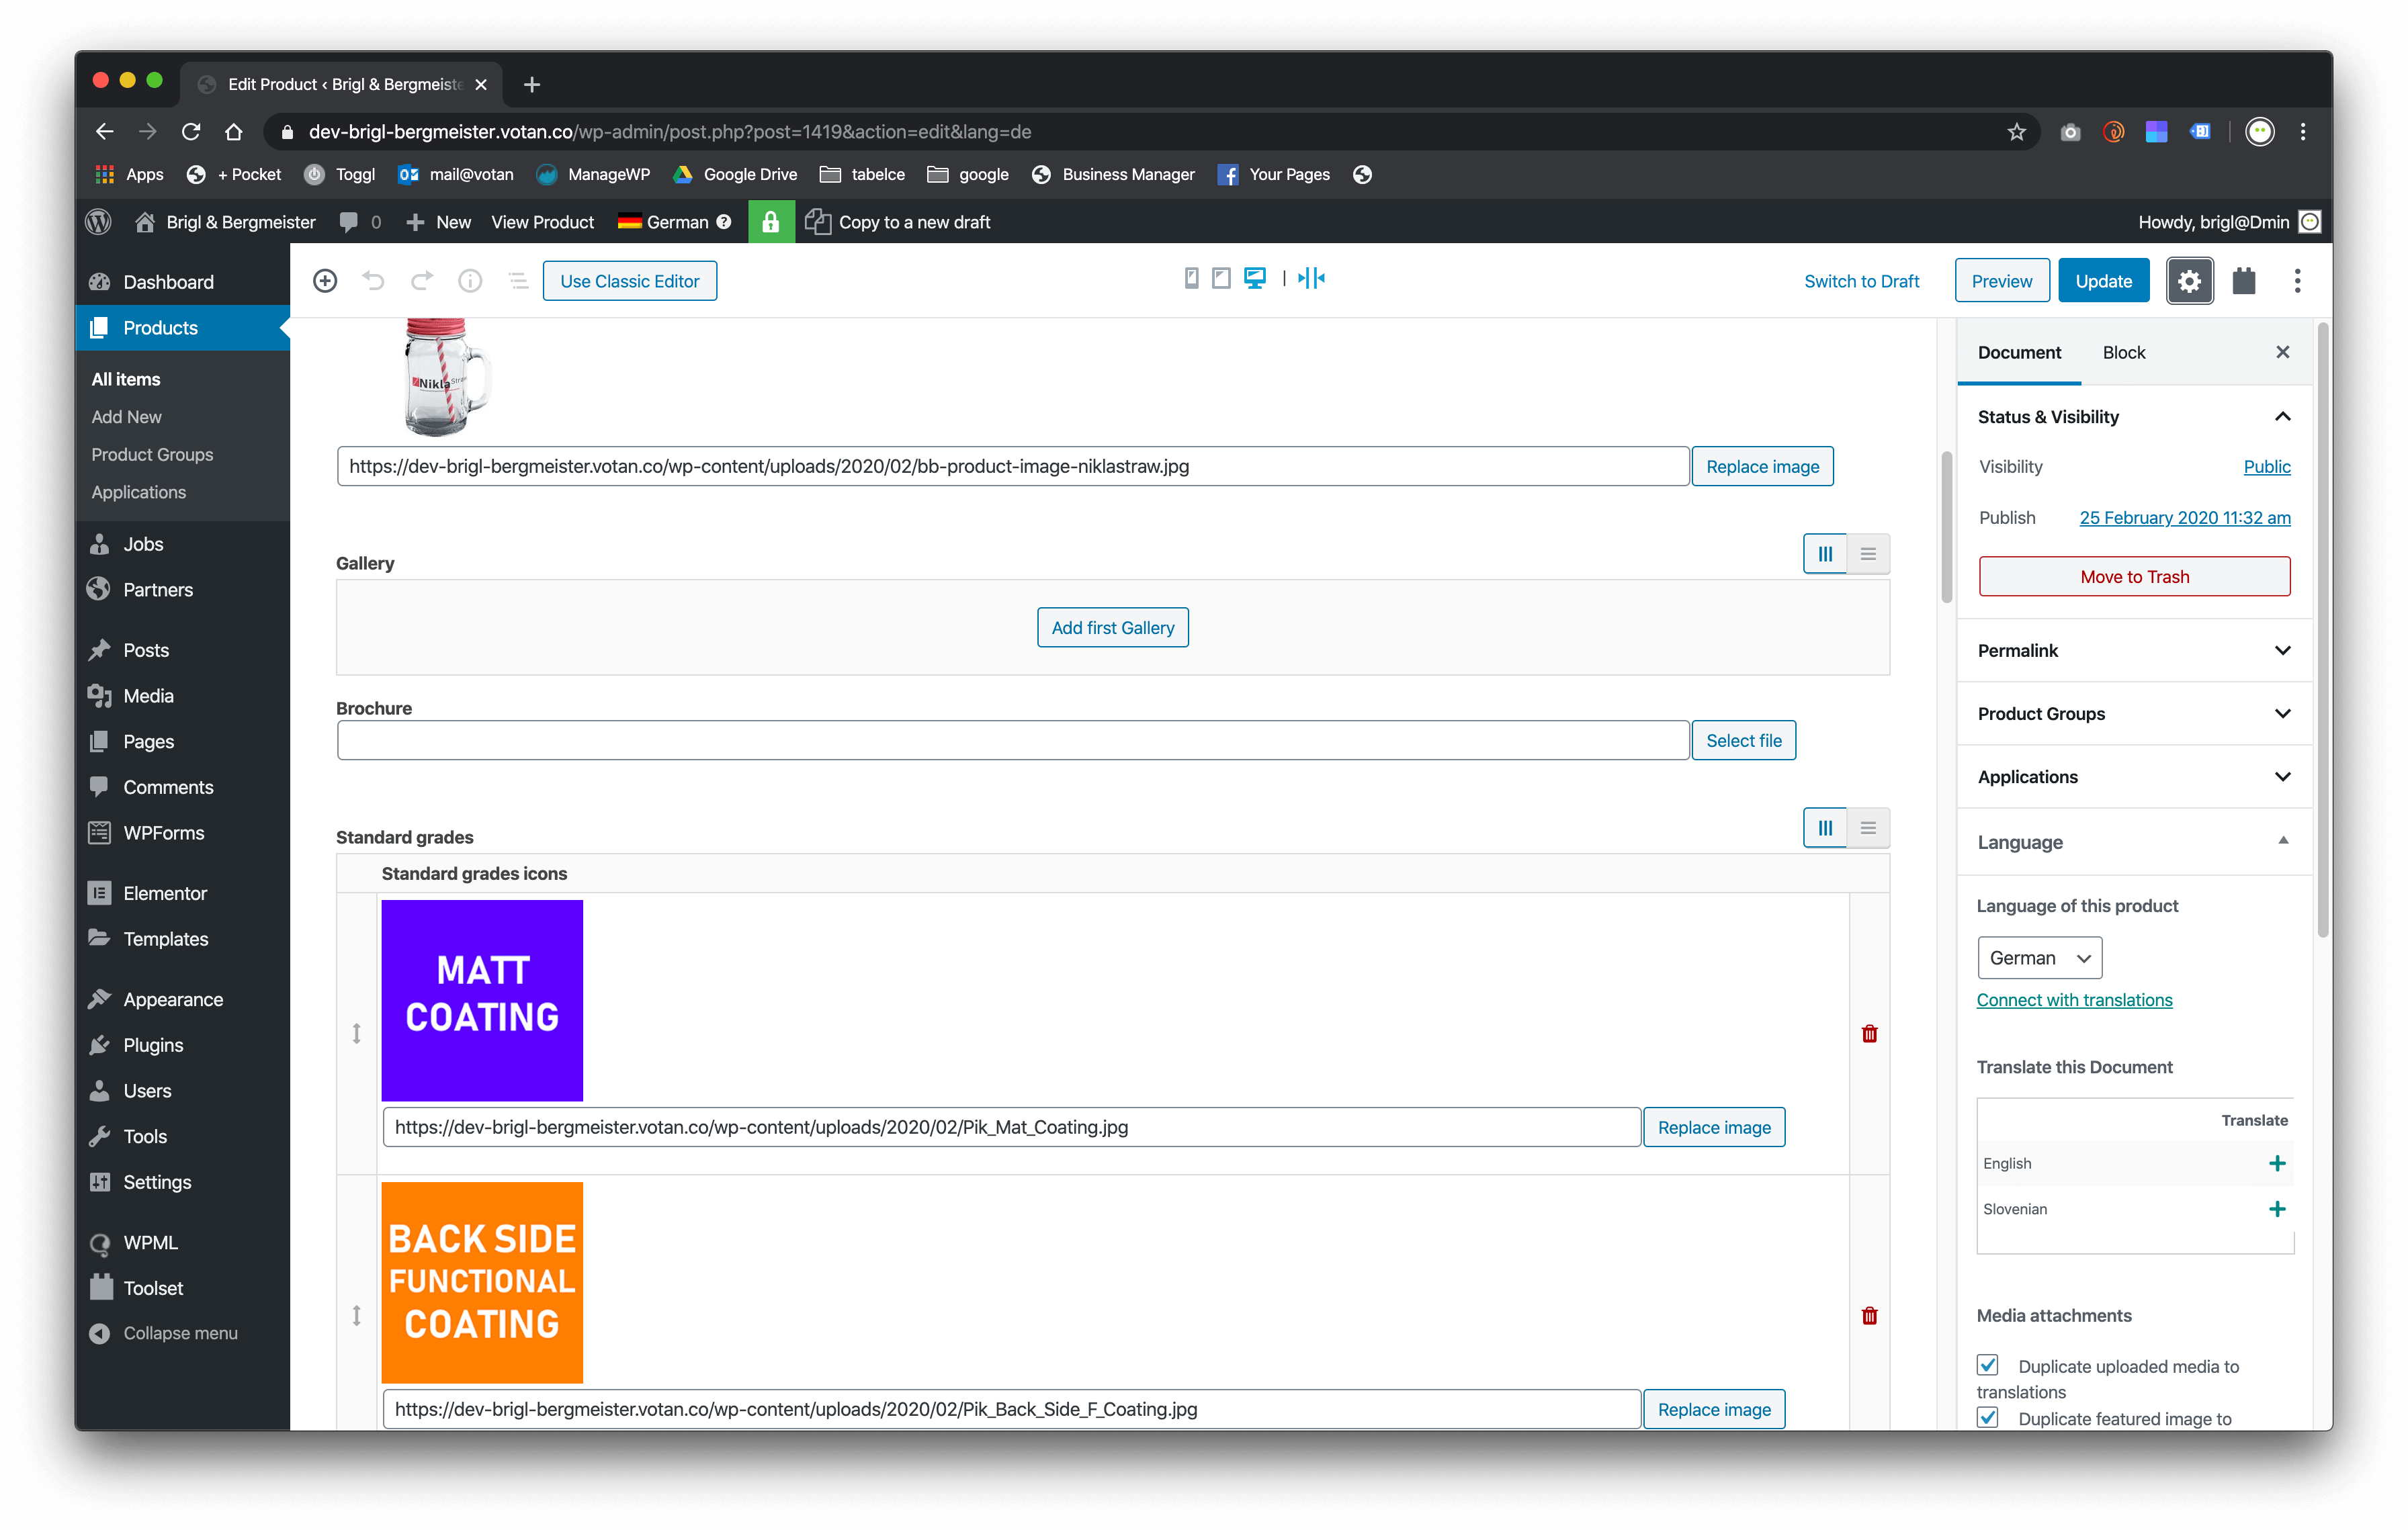This screenshot has width=2408, height=1530.
Task: Click the Brochure file input field
Action: click(x=1013, y=741)
